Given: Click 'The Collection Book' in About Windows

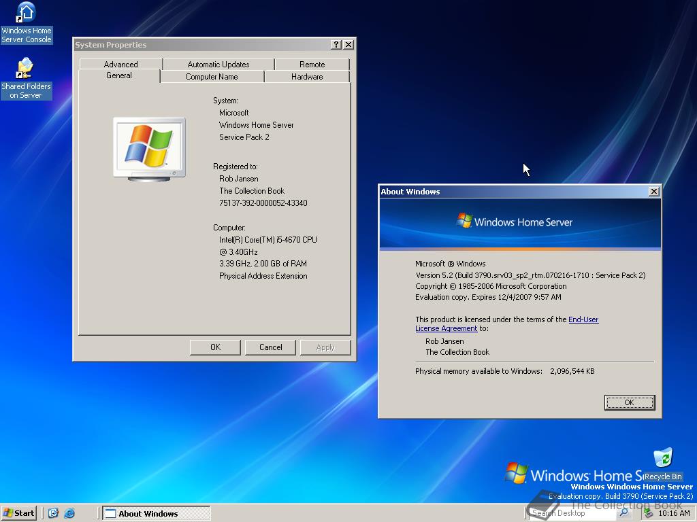Looking at the screenshot, I should pos(457,352).
